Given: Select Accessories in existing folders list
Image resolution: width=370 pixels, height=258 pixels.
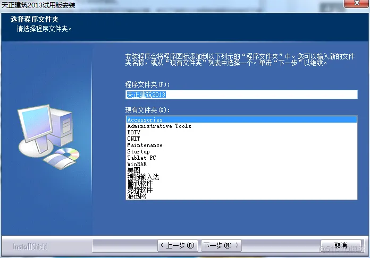Looking at the screenshot, I should [x=241, y=119].
